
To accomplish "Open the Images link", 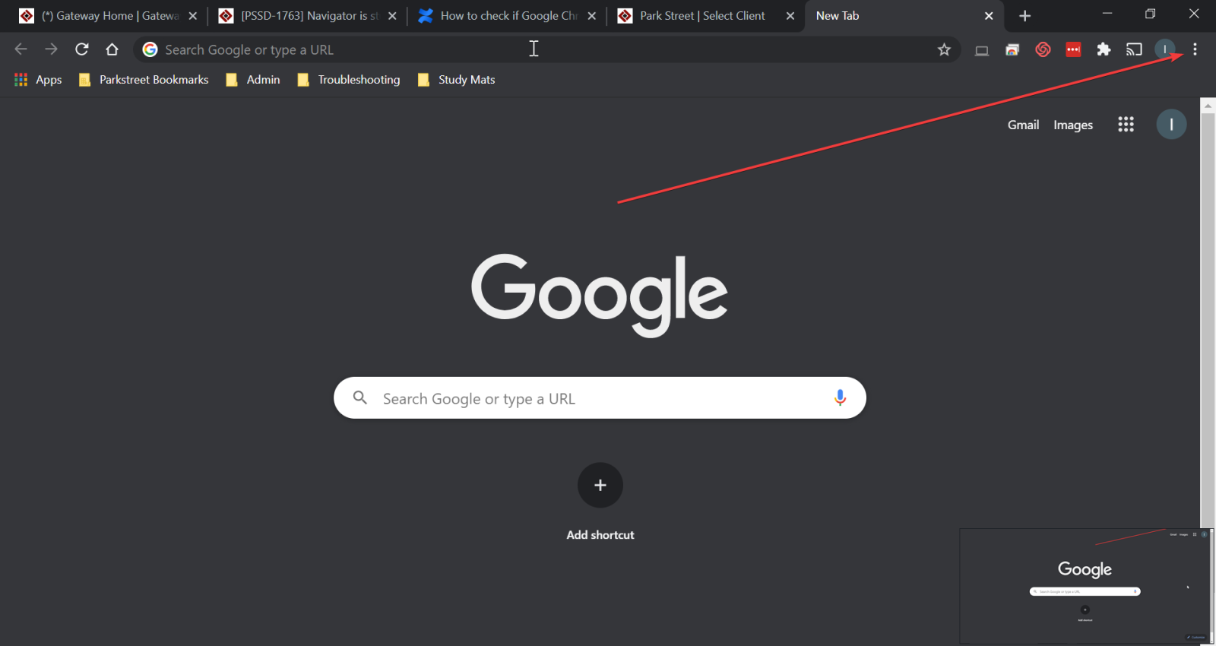I will tap(1073, 125).
